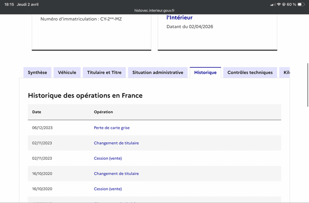309x203 pixels.
Task: Open Changement de titulaire dated 16/10/2020
Action: 116,174
